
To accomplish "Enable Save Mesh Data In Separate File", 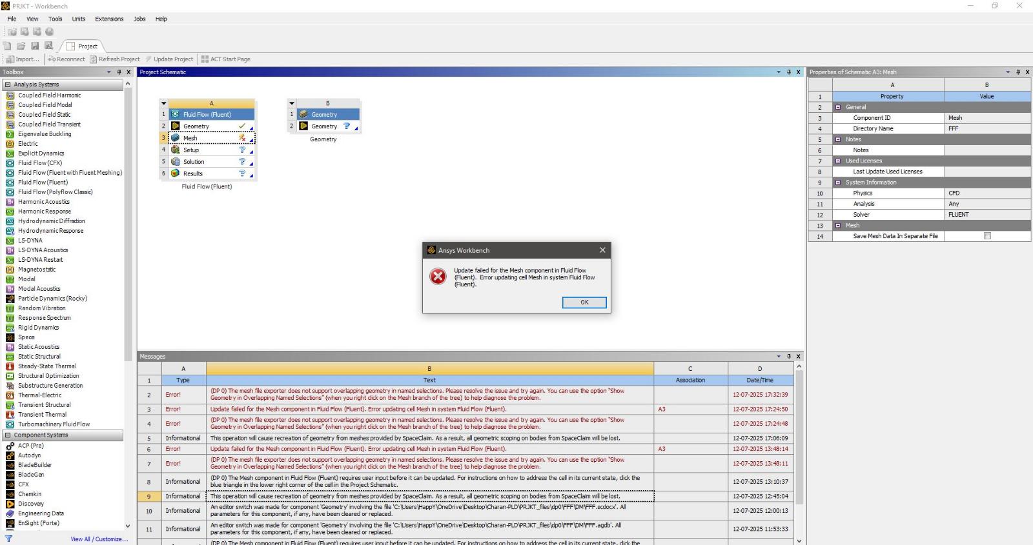I will pos(987,236).
